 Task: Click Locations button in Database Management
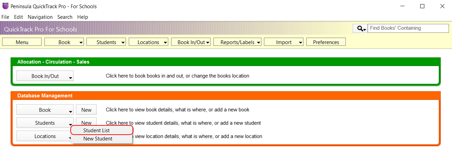(45, 136)
